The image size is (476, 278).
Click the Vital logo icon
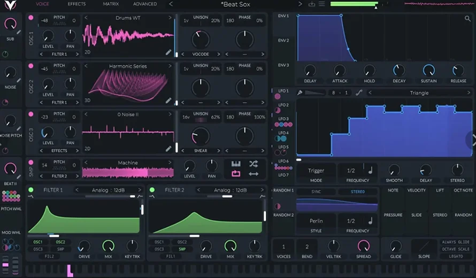click(x=10, y=5)
